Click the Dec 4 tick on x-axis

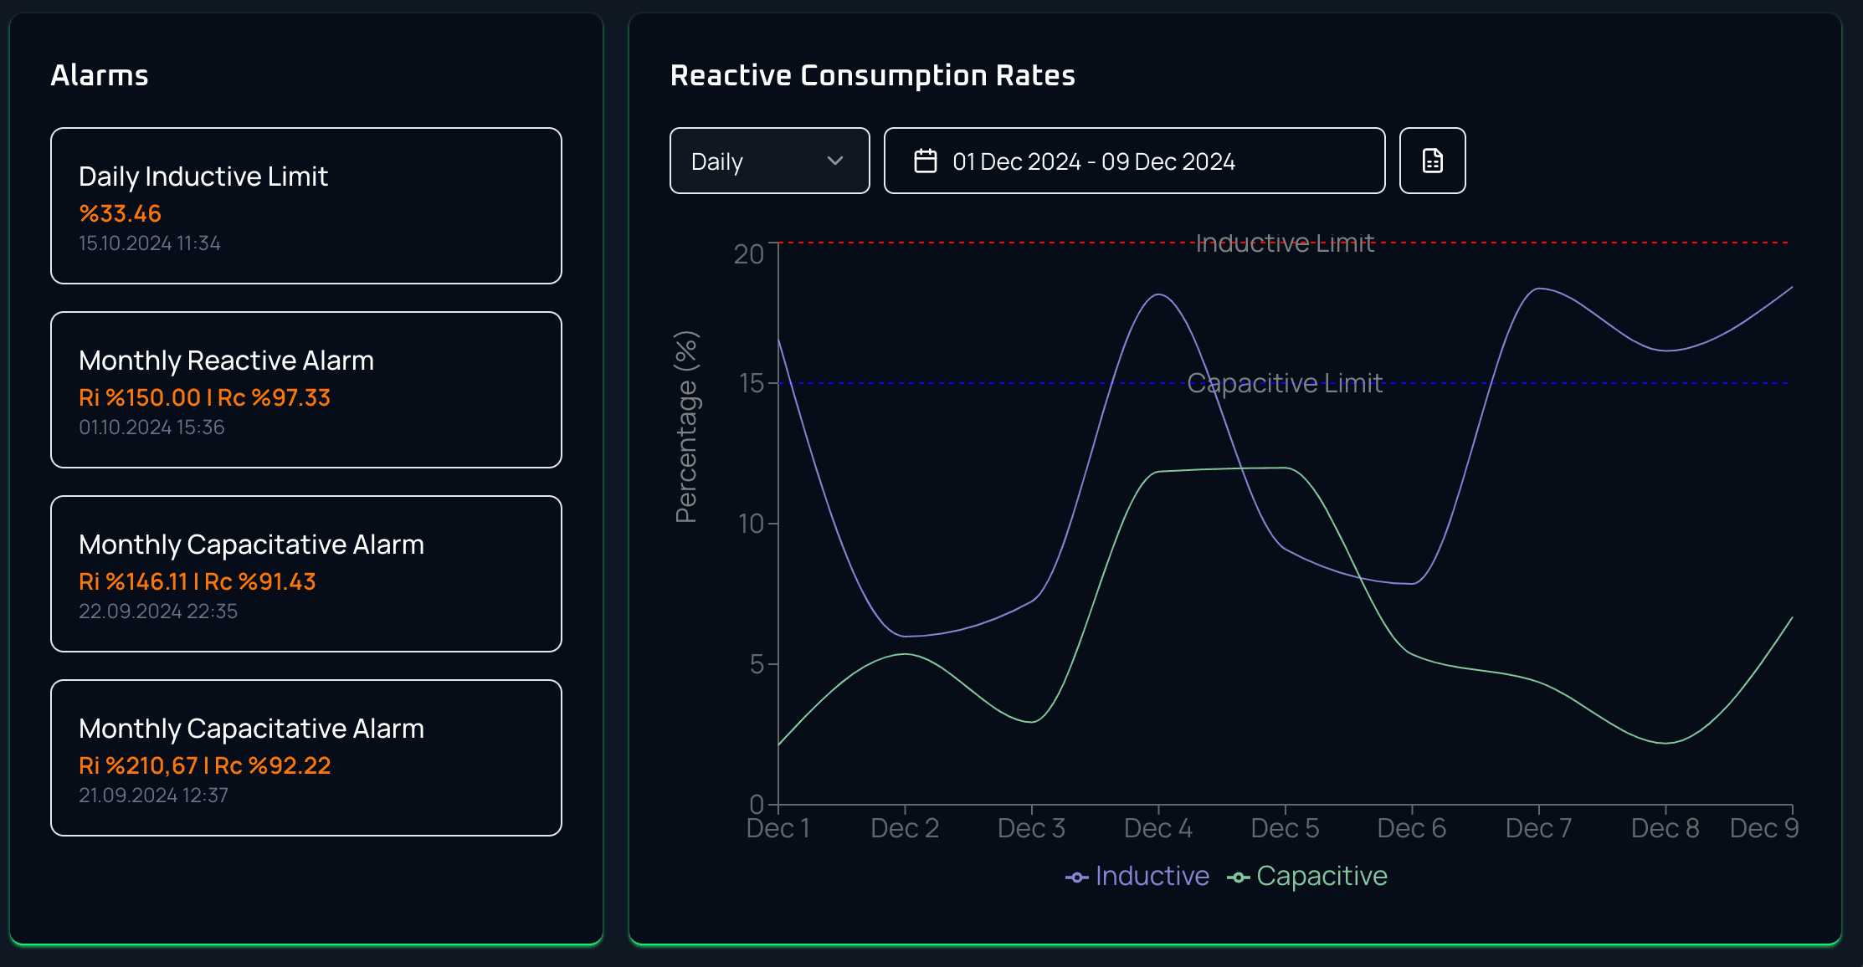click(x=1158, y=828)
